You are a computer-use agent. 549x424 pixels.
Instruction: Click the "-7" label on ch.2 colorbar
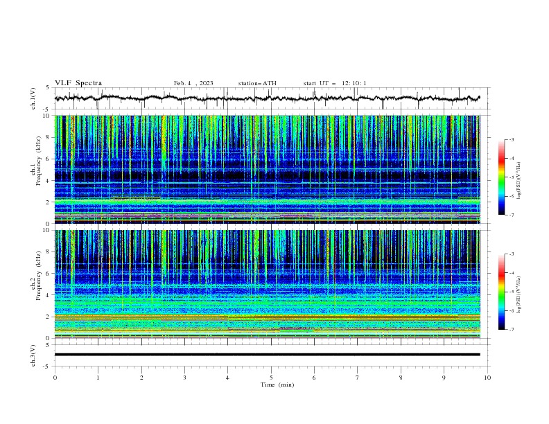coord(511,330)
